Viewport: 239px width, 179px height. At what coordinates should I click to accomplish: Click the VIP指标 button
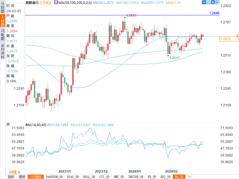(x=36, y=177)
